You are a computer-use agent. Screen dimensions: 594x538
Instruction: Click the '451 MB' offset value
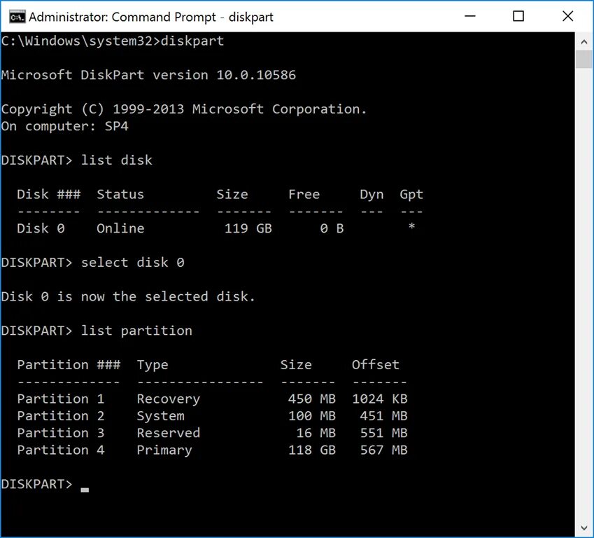click(x=383, y=416)
